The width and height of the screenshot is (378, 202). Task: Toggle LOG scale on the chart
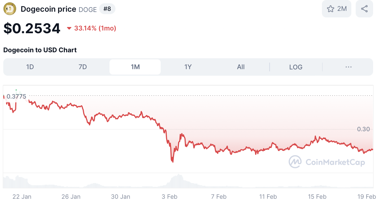[x=296, y=67]
